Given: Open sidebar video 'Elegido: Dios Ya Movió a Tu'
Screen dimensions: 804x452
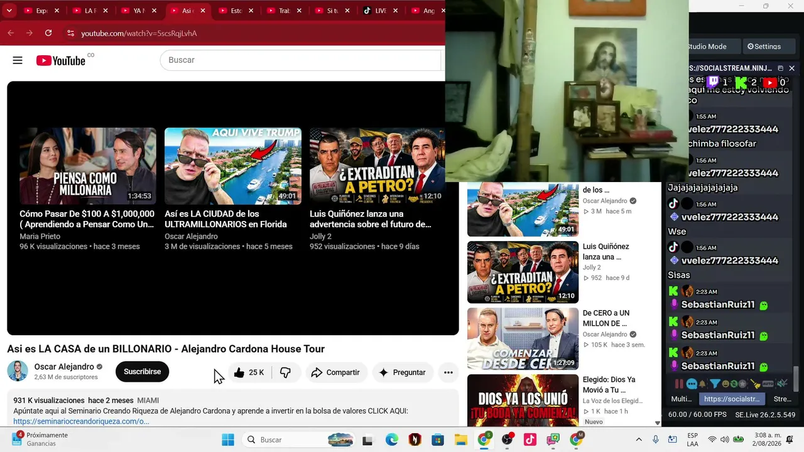Looking at the screenshot, I should point(609,385).
